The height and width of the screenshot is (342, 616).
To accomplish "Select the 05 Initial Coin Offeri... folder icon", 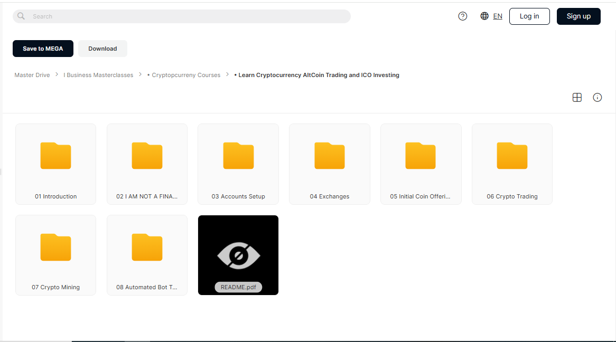I will (x=421, y=156).
